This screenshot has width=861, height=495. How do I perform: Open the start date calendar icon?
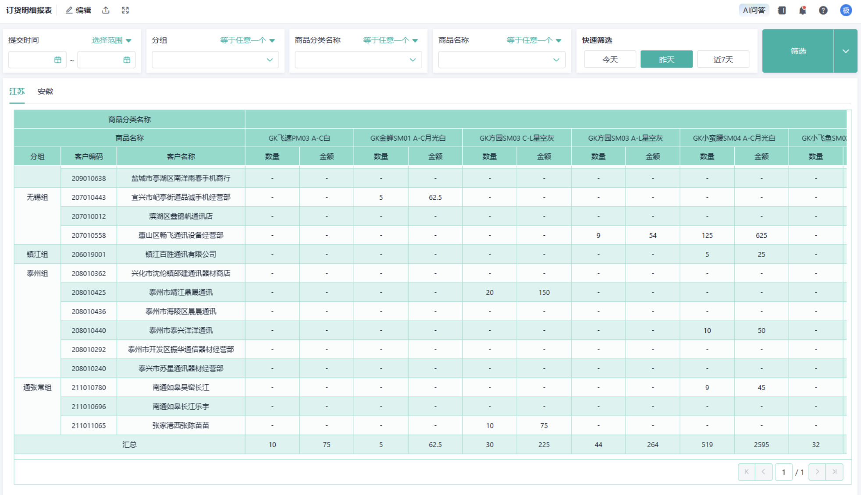click(x=58, y=60)
